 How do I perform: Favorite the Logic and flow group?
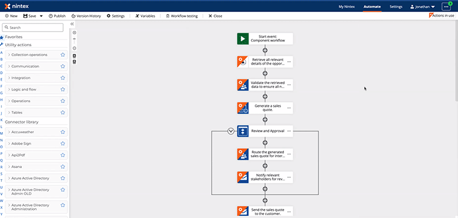[x=62, y=89]
